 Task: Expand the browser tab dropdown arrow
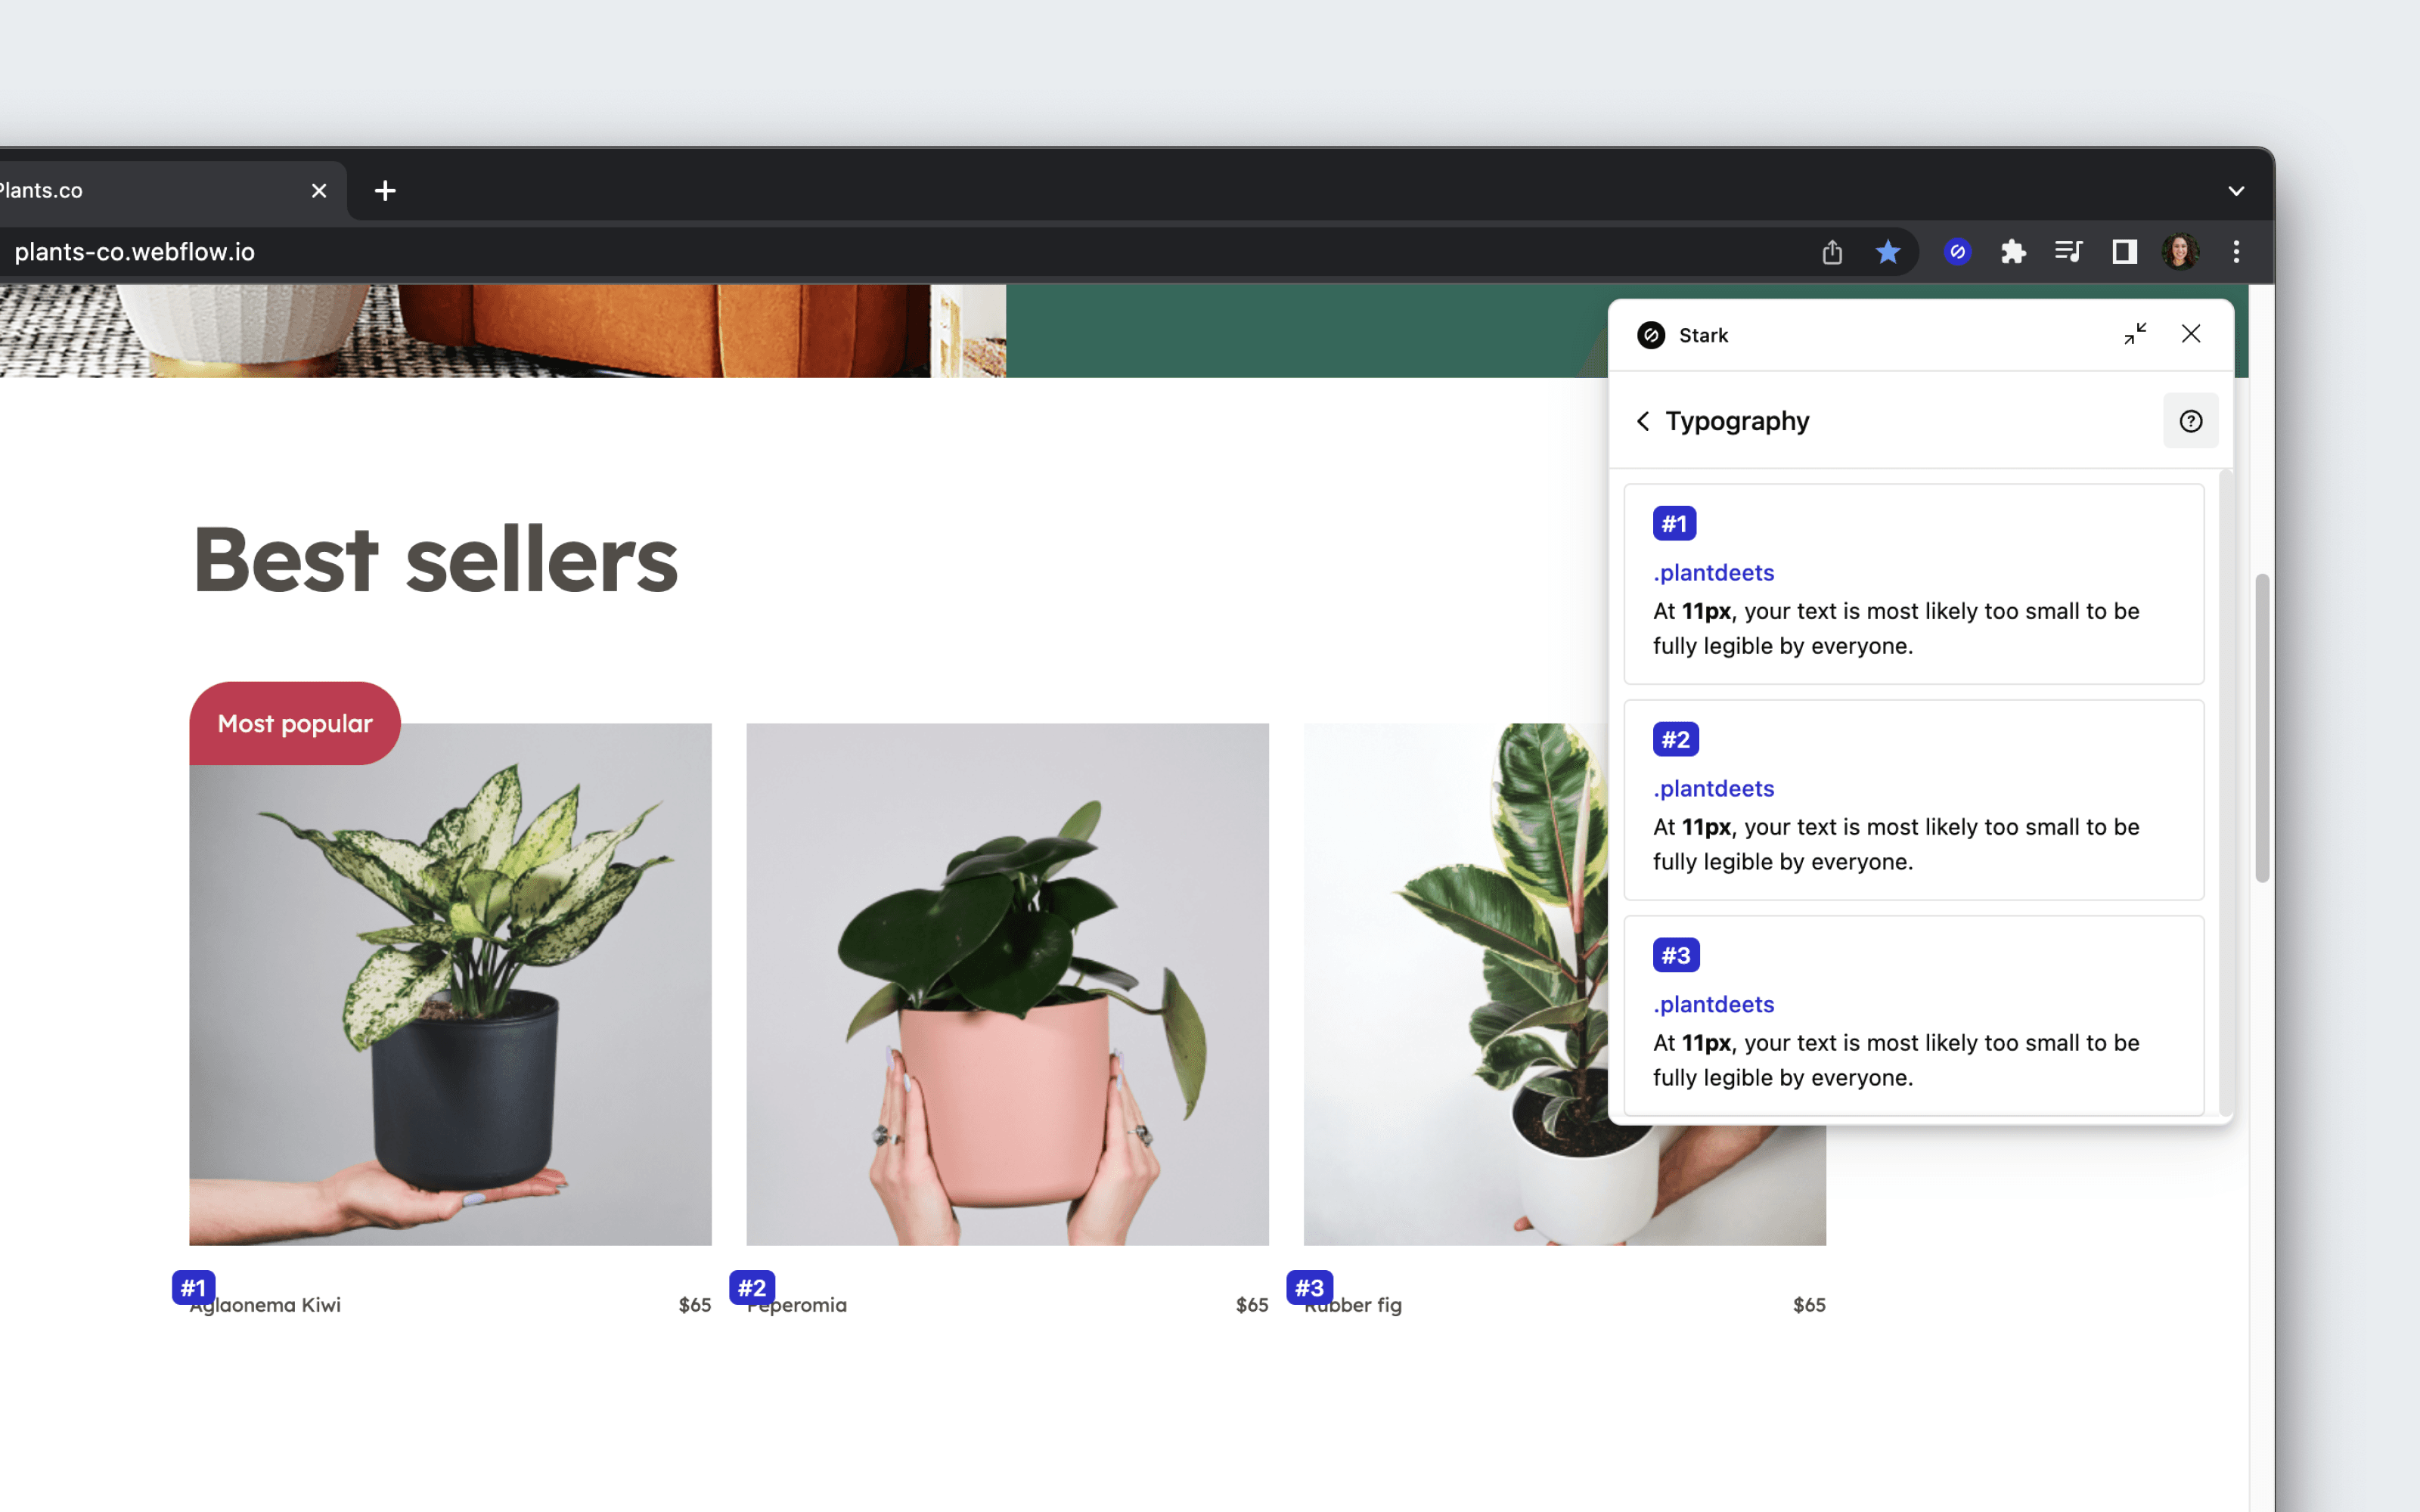pyautogui.click(x=2237, y=190)
